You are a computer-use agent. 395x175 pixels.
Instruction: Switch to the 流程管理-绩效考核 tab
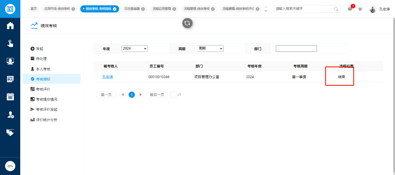tap(197, 9)
